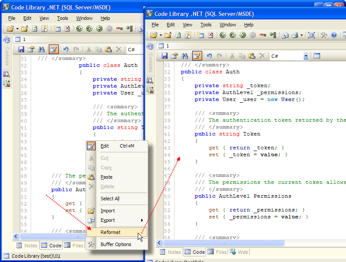Viewport: 346px width, 262px height.
Task: Click the left scroll arrow in back window scrollbar
Action: (16, 237)
